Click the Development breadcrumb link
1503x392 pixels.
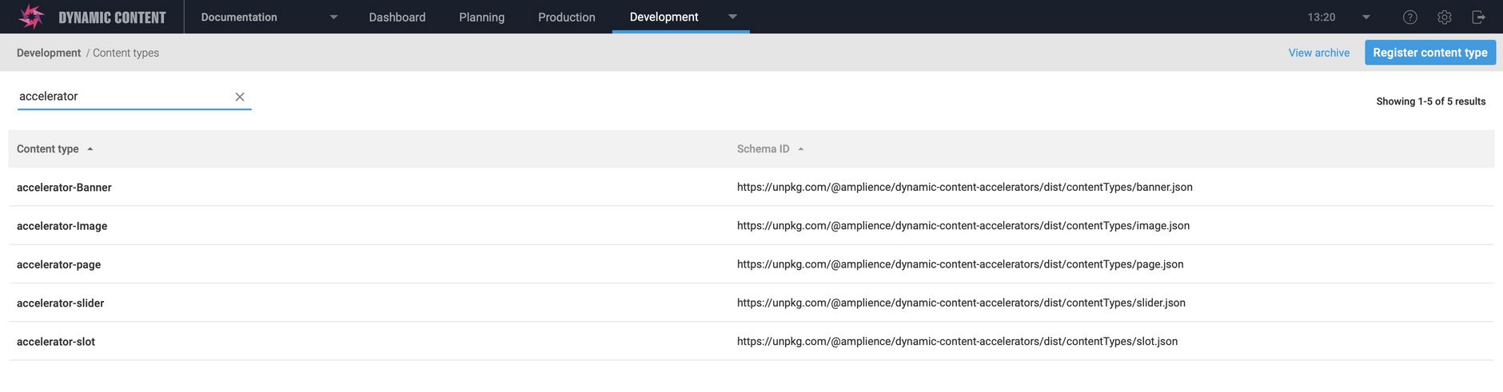tap(49, 53)
